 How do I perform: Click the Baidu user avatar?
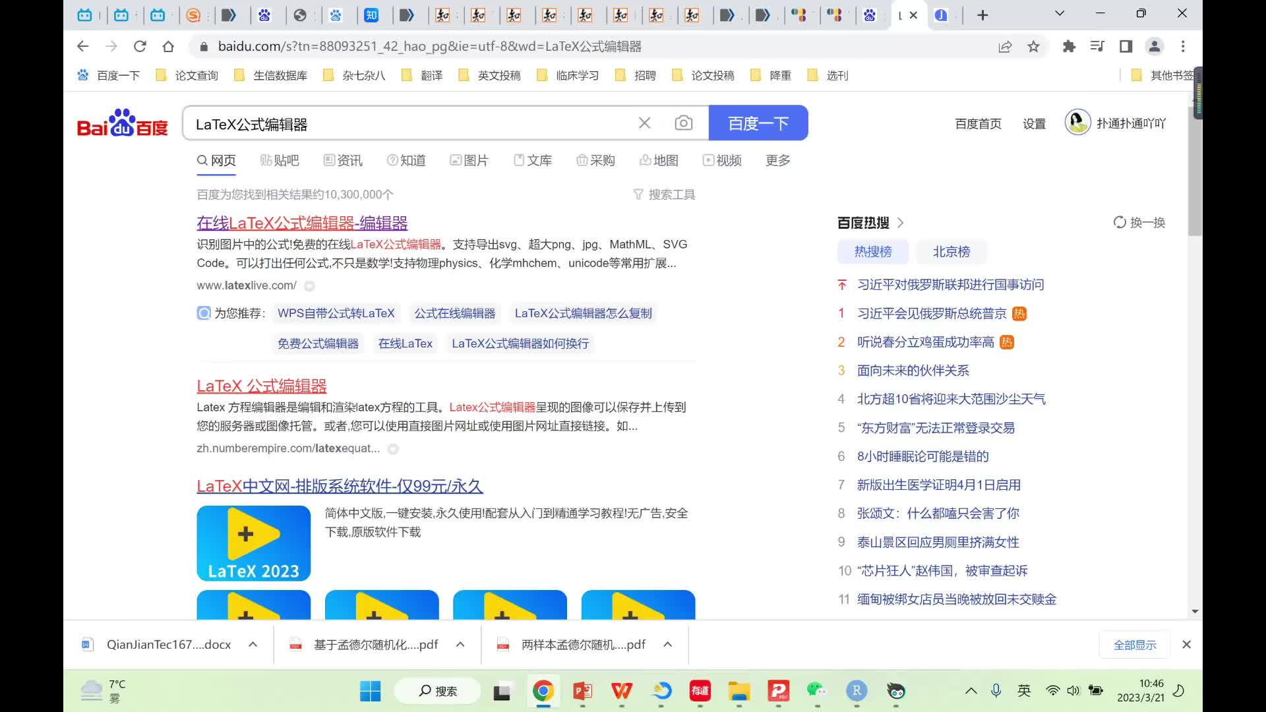1078,122
